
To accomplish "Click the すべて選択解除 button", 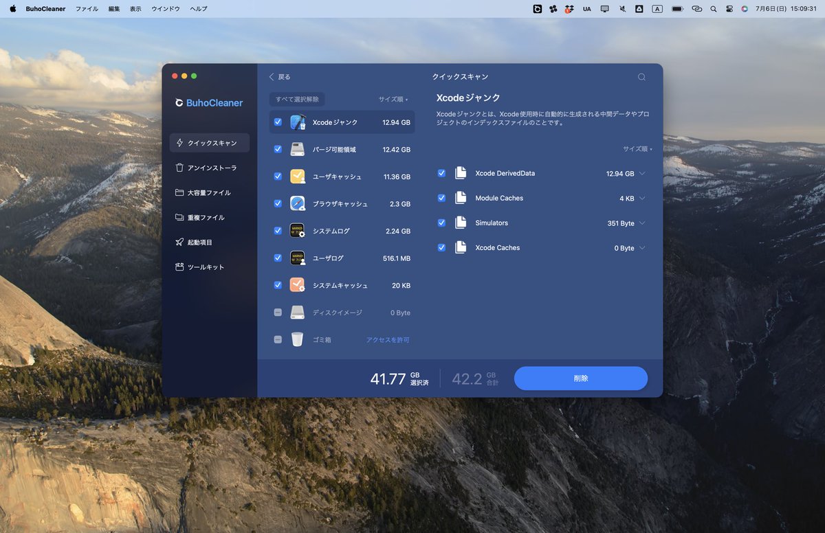I will tap(297, 99).
